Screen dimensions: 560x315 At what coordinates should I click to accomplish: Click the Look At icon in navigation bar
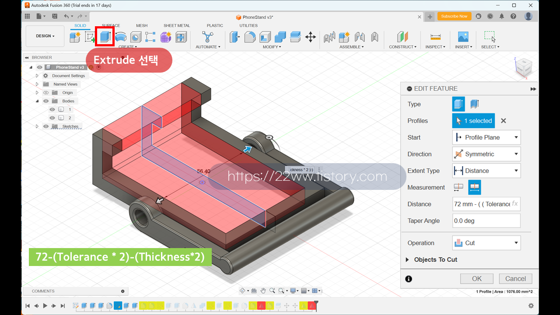[254, 290]
